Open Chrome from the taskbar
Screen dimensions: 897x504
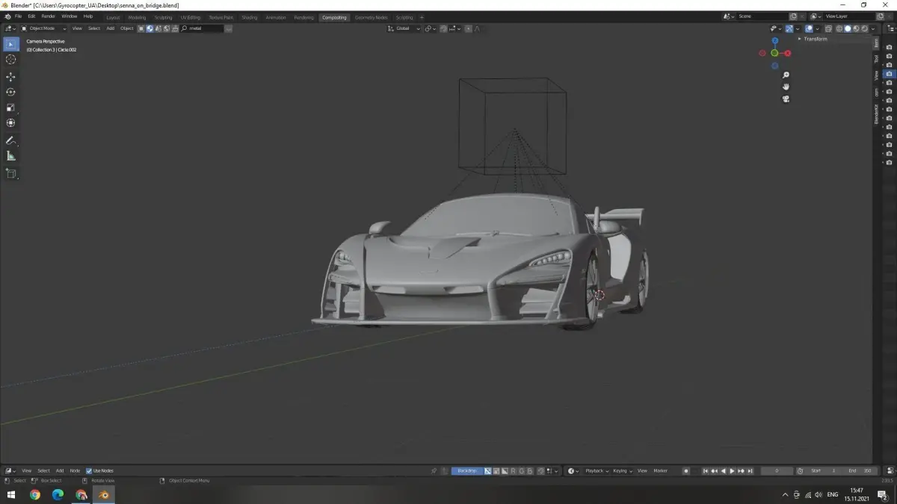[34, 494]
